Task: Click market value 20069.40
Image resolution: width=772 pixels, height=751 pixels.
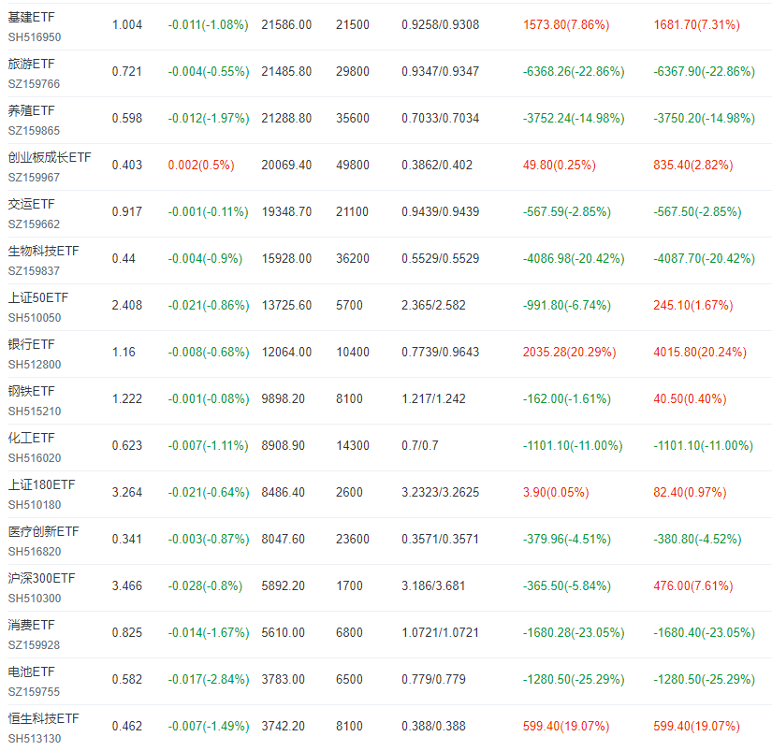Action: (286, 165)
